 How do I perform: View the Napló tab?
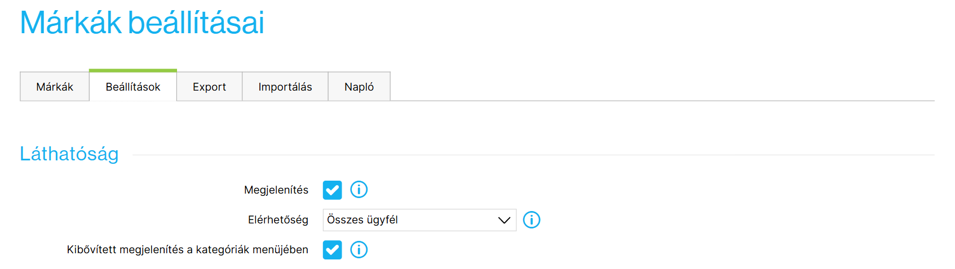359,87
